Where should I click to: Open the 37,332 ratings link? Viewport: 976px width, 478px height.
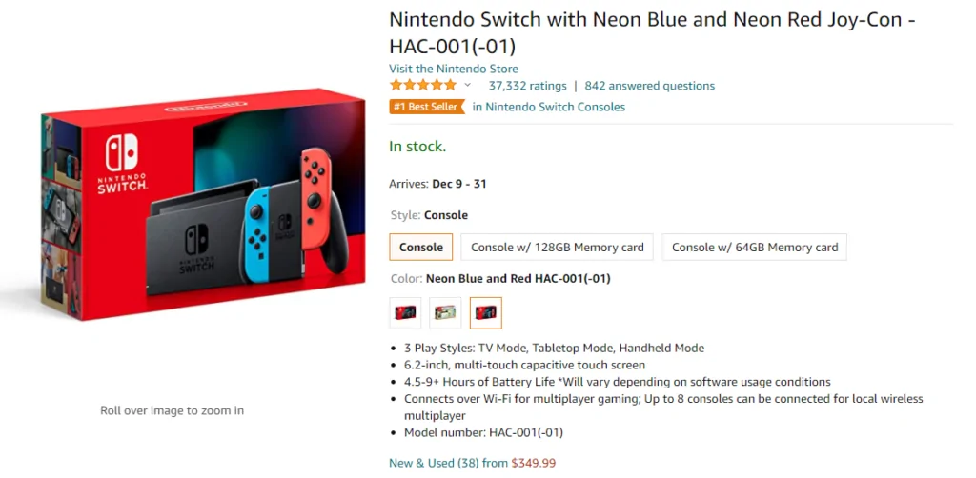tap(527, 86)
